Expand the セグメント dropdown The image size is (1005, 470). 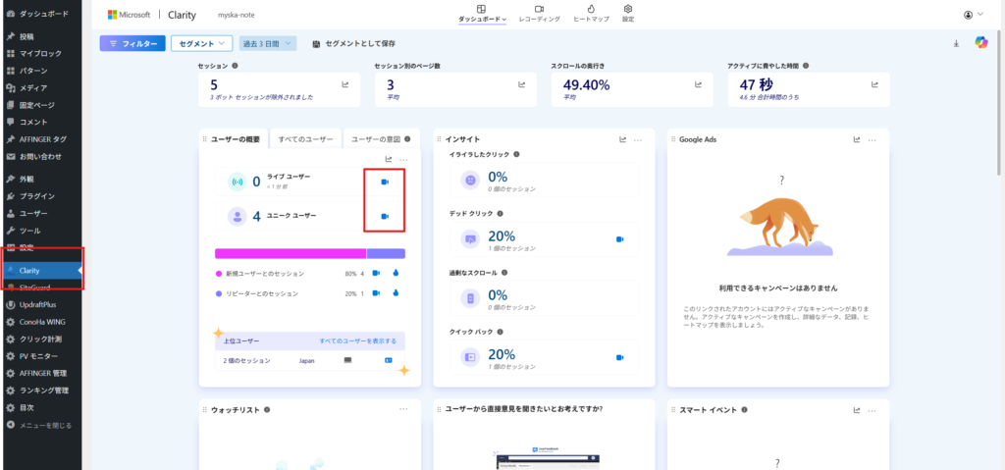(x=201, y=43)
